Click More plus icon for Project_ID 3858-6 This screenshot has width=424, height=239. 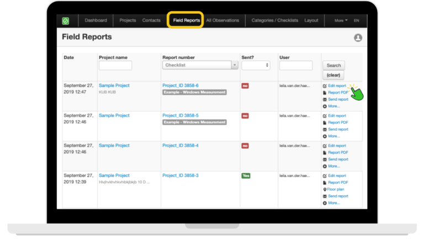point(325,106)
